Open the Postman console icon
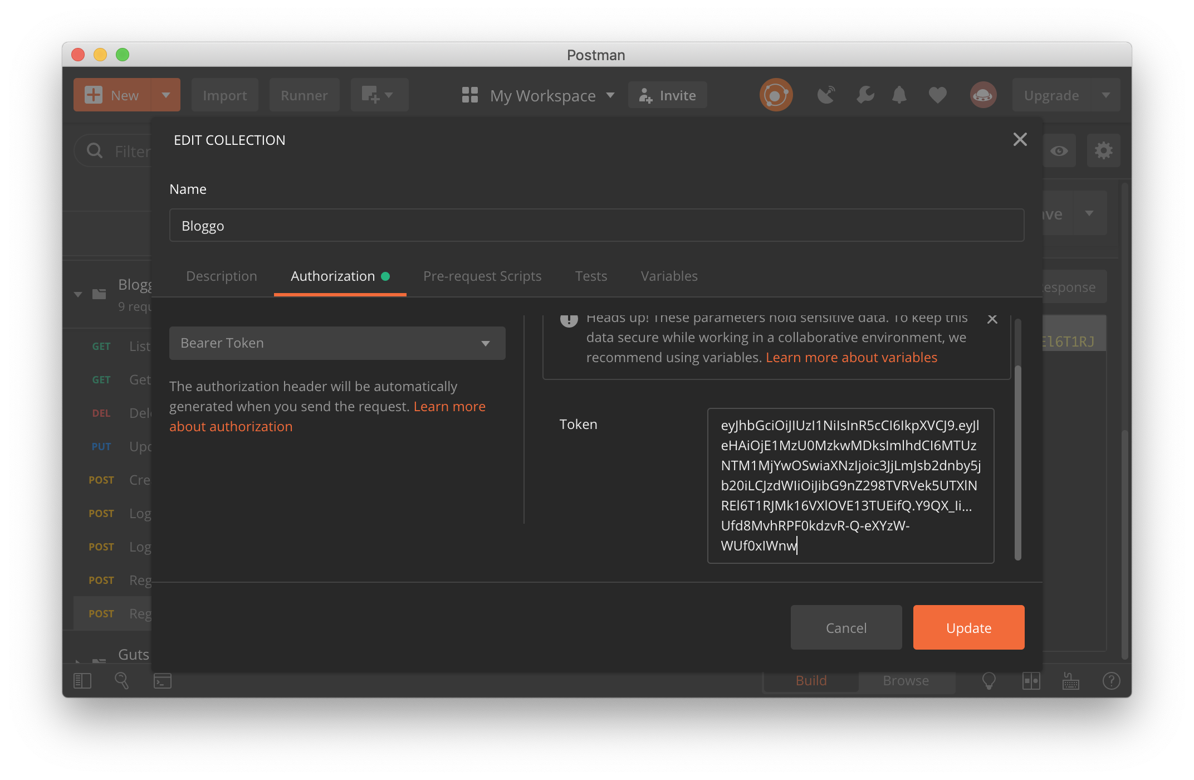Viewport: 1194px width, 780px height. coord(162,681)
